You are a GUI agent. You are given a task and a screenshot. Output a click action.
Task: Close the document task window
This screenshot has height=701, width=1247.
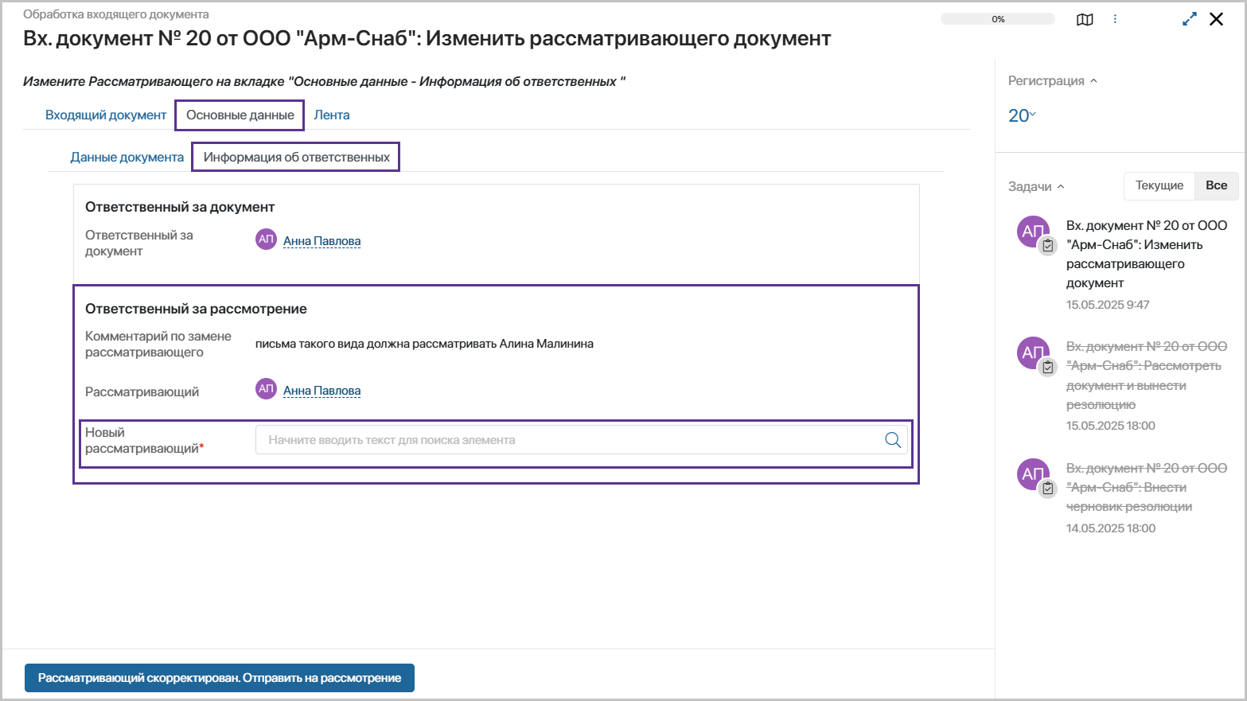coord(1216,19)
